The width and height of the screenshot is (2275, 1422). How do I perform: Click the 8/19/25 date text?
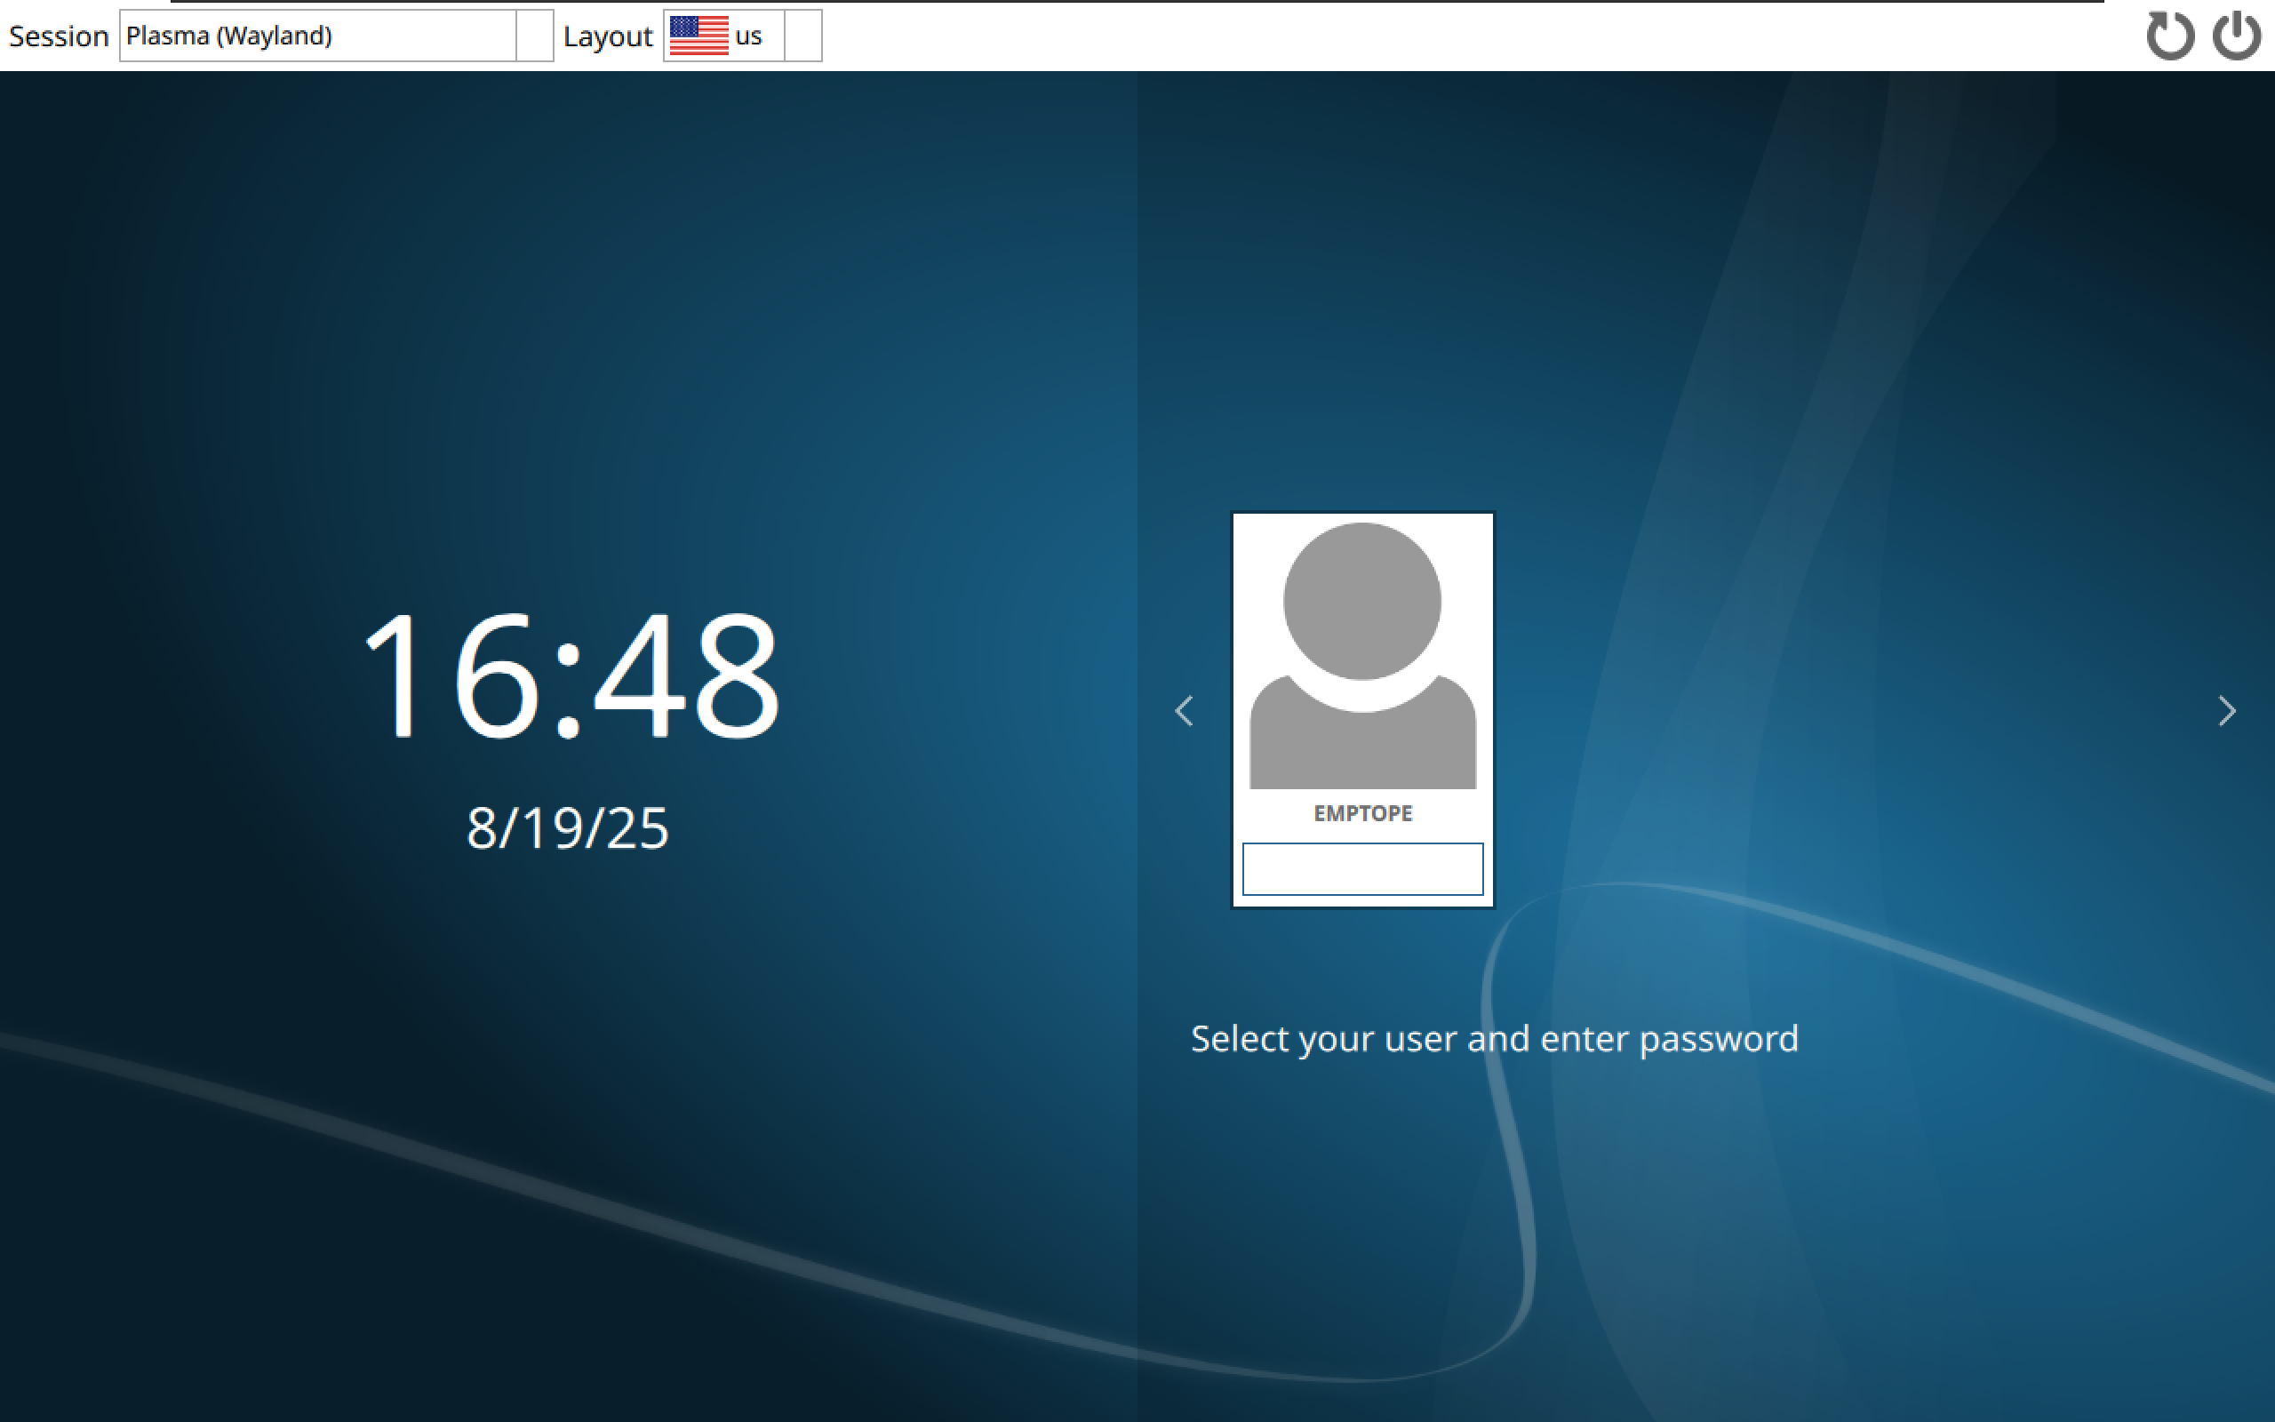coord(568,828)
